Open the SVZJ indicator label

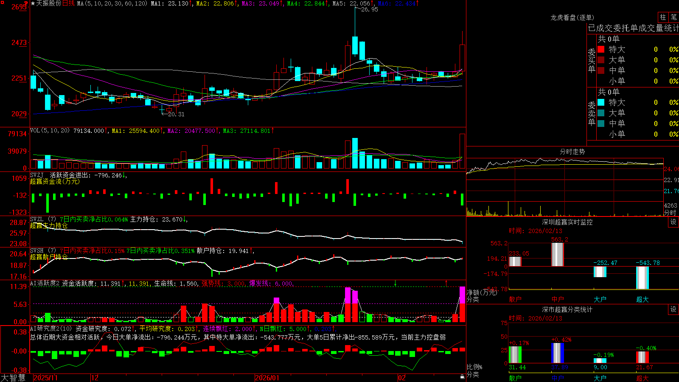[37, 175]
